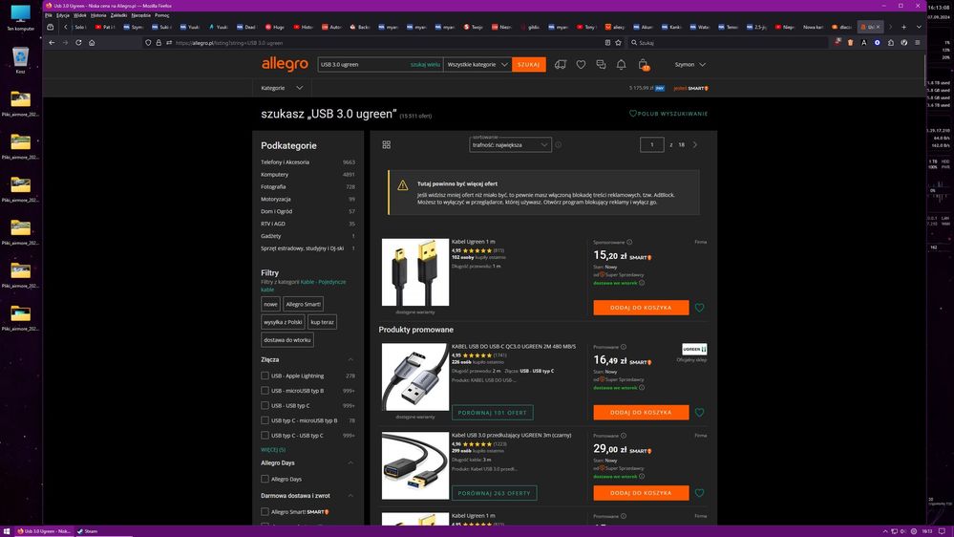The height and width of the screenshot is (537, 954).
Task: Add the 29,00 zł cable to favorites
Action: (700, 493)
